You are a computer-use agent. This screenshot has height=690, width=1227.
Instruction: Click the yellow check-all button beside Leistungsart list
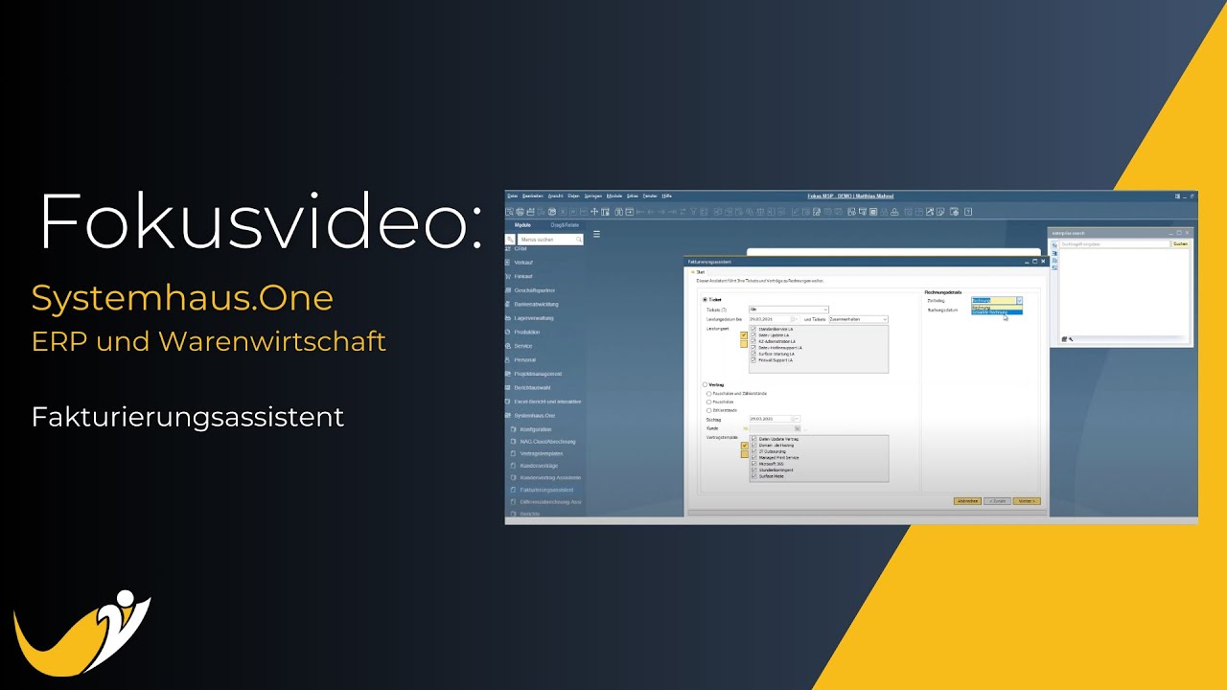pos(744,335)
